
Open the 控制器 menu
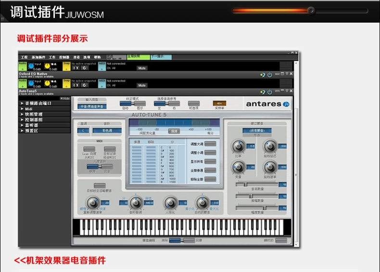[64, 57]
